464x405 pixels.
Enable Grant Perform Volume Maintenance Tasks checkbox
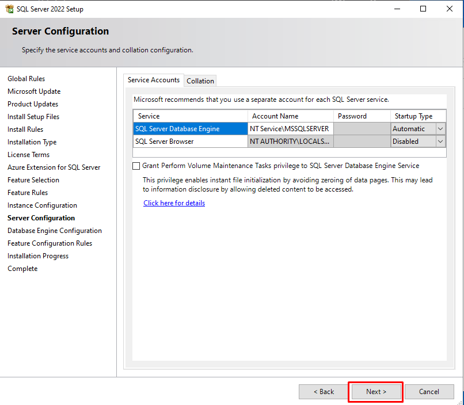tap(136, 166)
